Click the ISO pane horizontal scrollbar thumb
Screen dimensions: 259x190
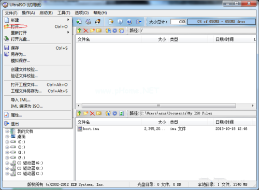click(x=159, y=106)
